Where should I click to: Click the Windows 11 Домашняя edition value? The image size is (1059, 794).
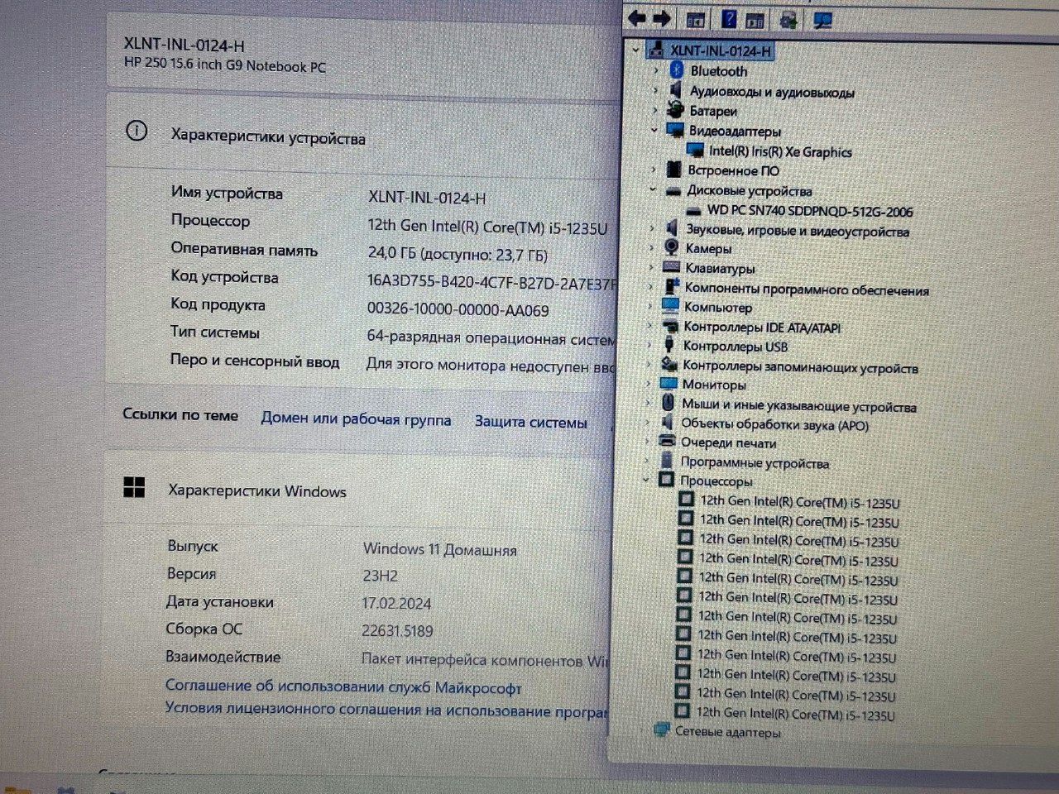coord(440,549)
